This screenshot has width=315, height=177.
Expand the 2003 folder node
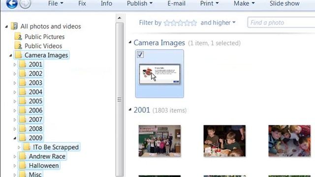15,83
